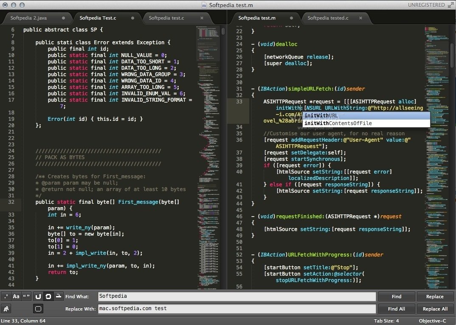The width and height of the screenshot is (456, 325).
Task: Open the Objective-C syntax selector
Action: coord(432,321)
